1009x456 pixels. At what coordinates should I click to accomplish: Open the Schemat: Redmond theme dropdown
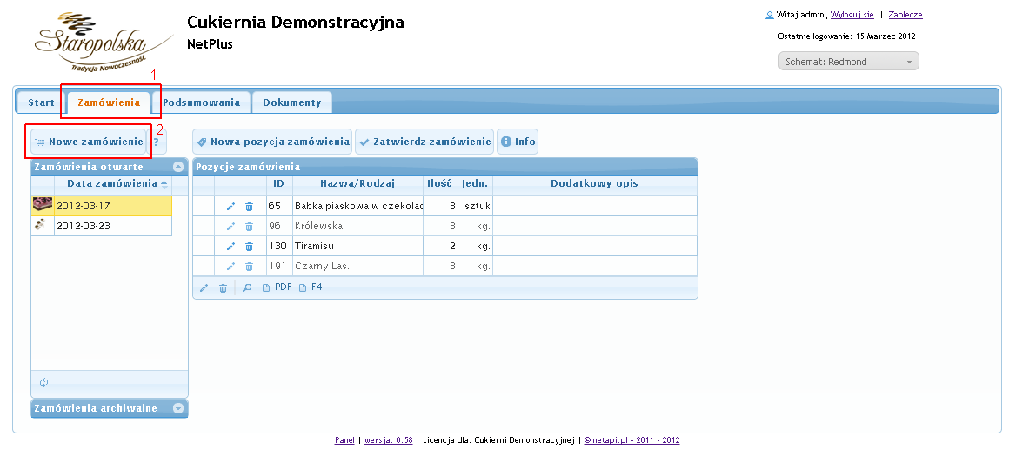[x=848, y=62]
